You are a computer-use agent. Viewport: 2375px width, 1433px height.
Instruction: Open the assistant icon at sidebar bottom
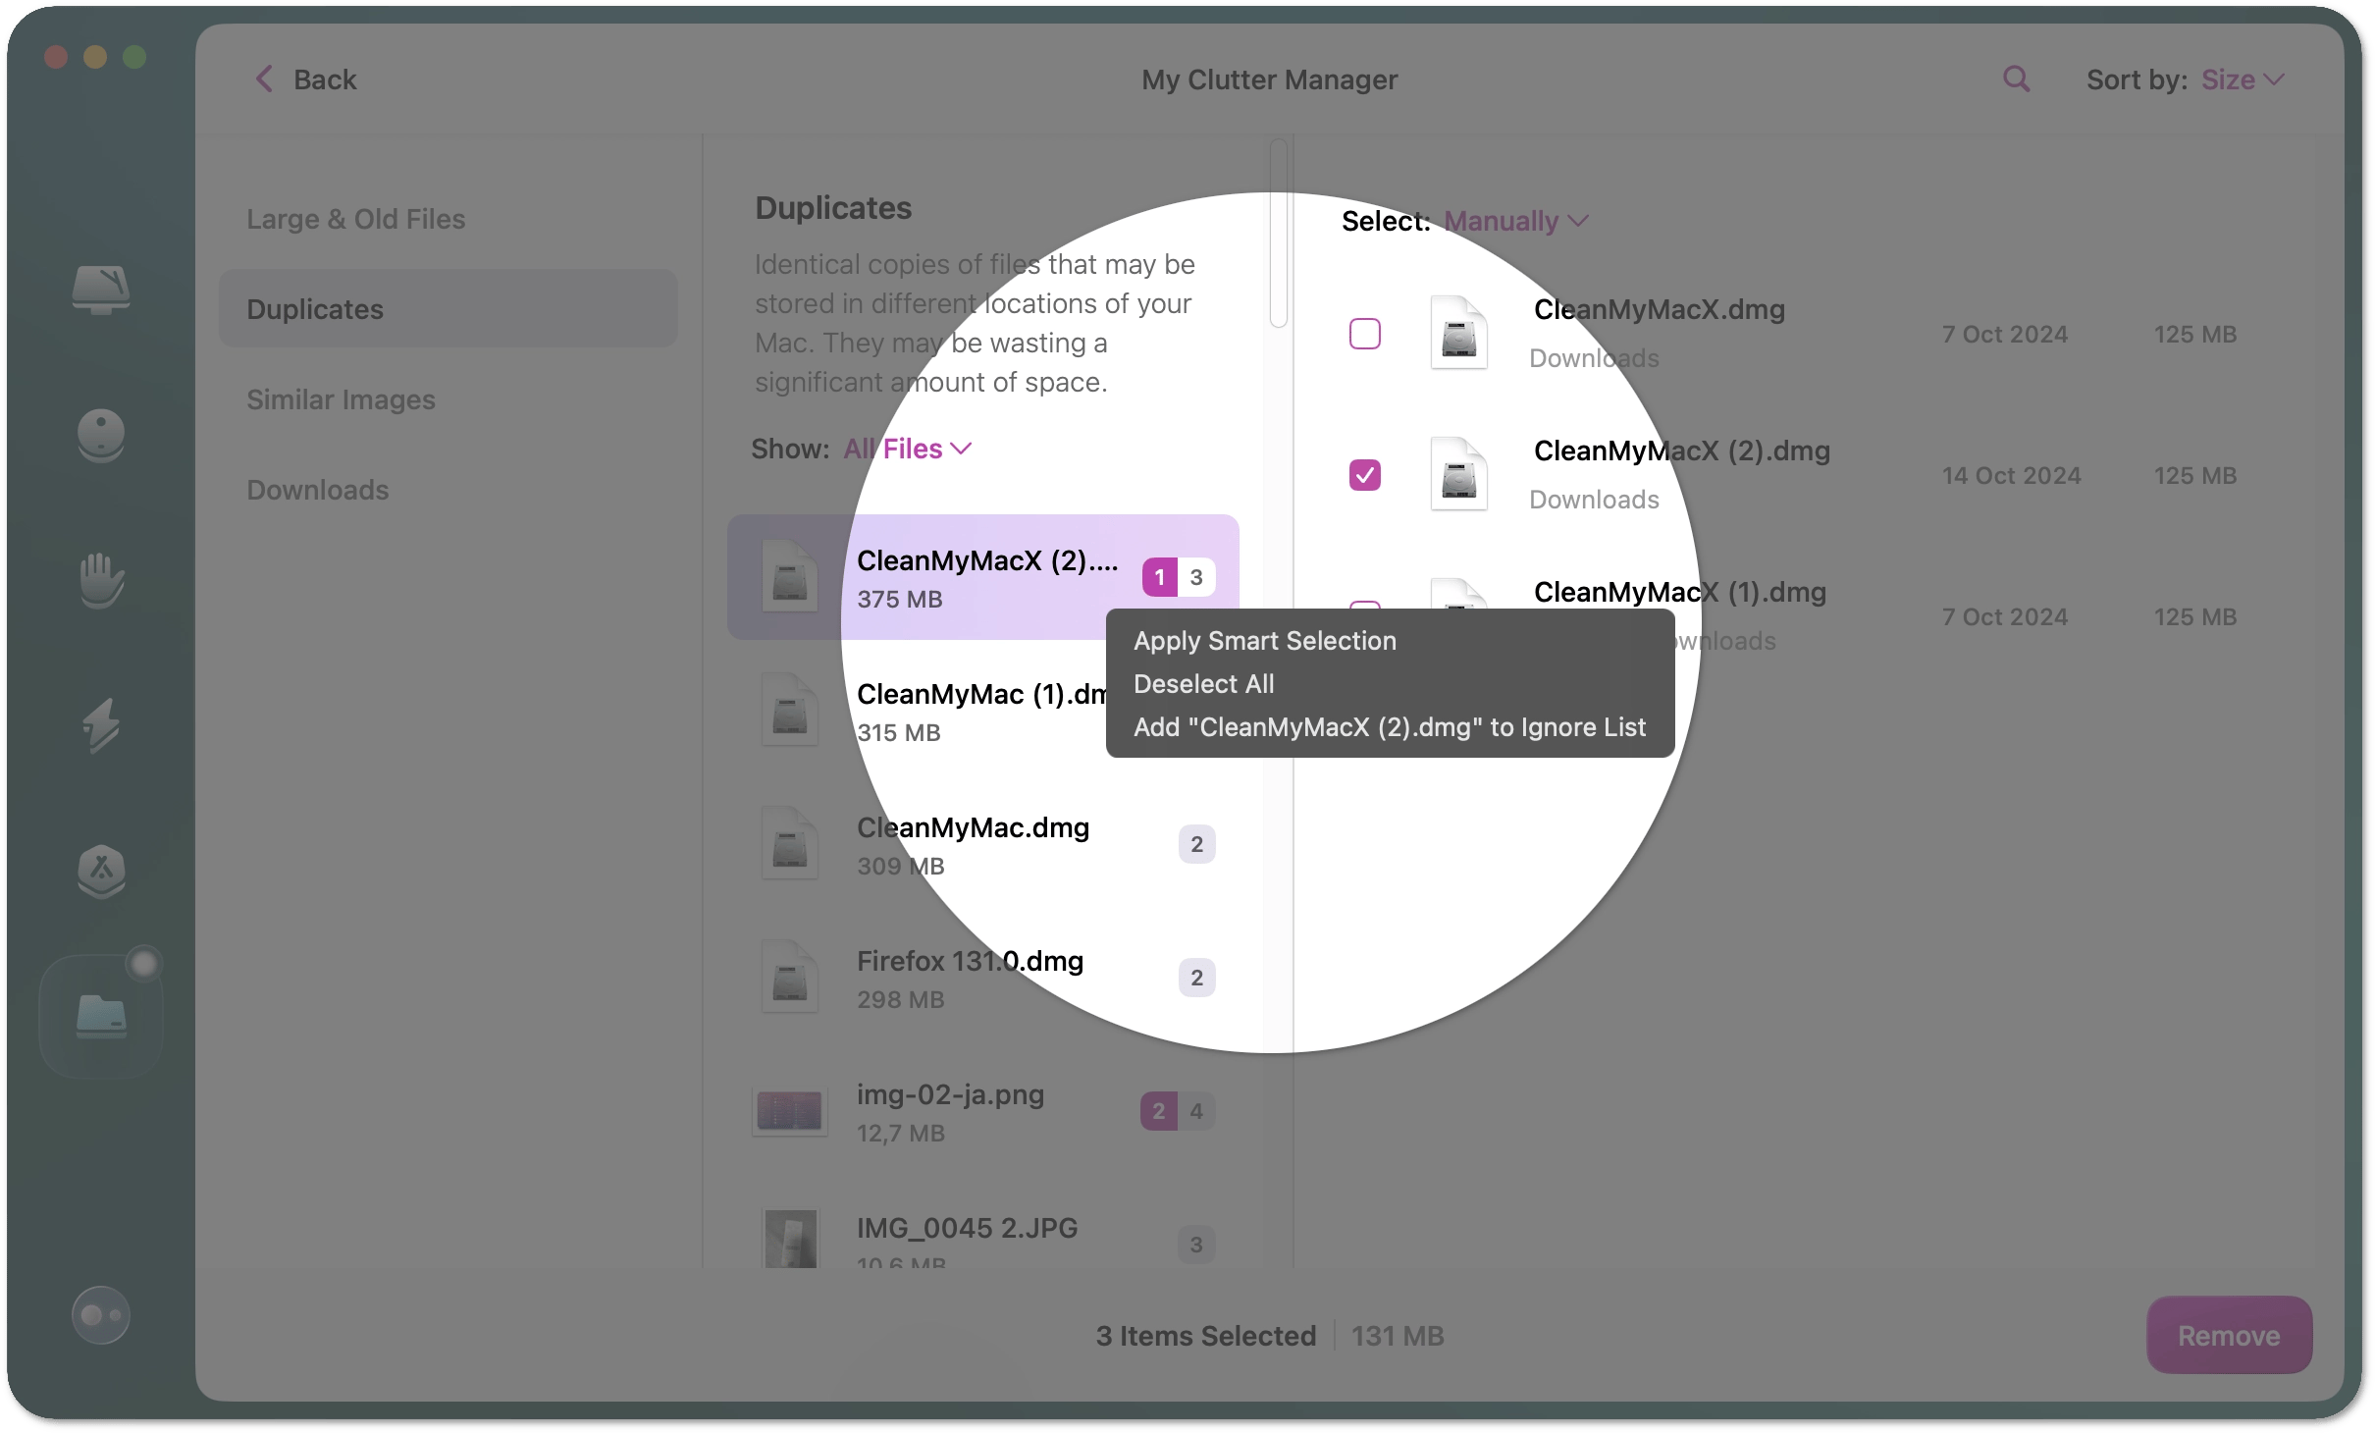coord(101,1315)
